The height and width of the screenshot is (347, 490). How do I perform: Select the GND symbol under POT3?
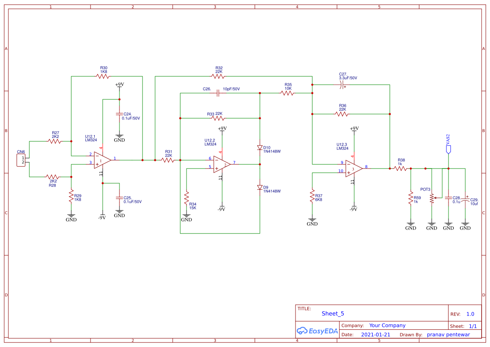pyautogui.click(x=432, y=226)
